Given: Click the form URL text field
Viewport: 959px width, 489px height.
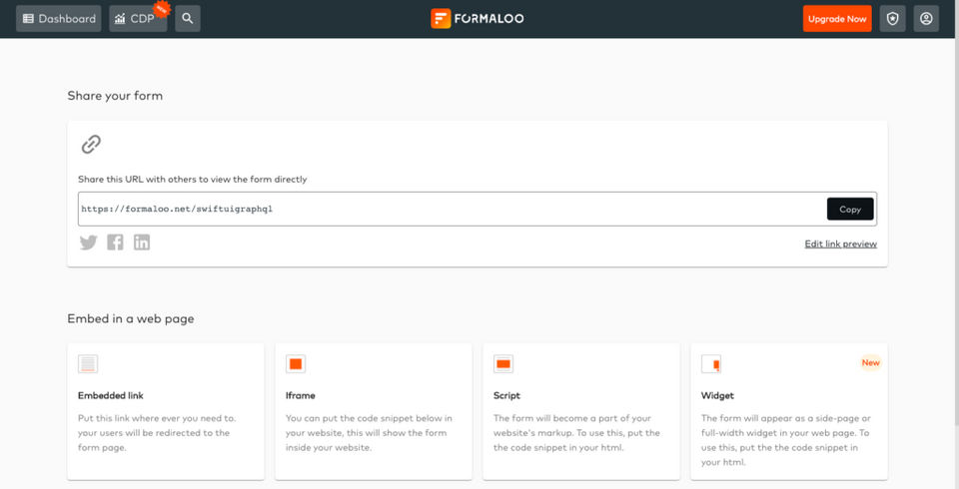Looking at the screenshot, I should pos(450,210).
